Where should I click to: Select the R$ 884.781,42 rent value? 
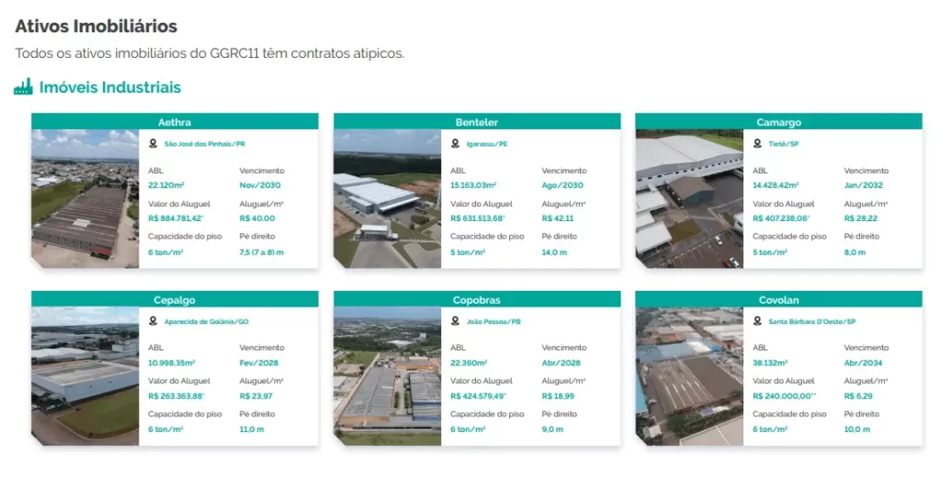coord(176,218)
